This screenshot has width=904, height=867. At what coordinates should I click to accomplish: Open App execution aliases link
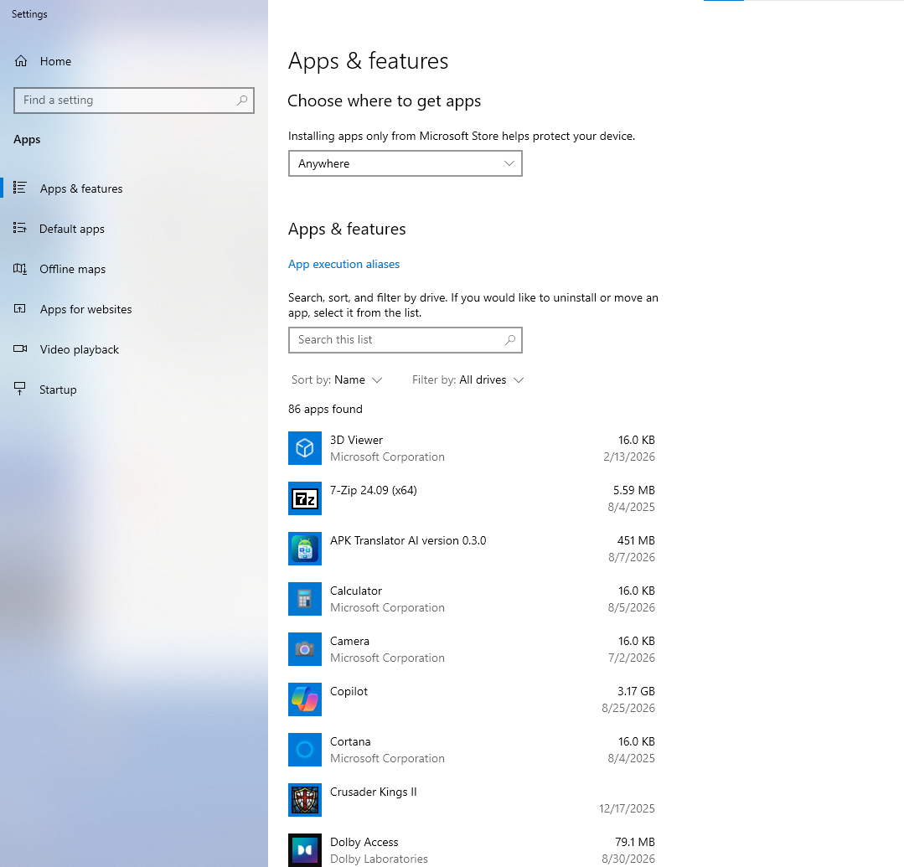pyautogui.click(x=344, y=264)
